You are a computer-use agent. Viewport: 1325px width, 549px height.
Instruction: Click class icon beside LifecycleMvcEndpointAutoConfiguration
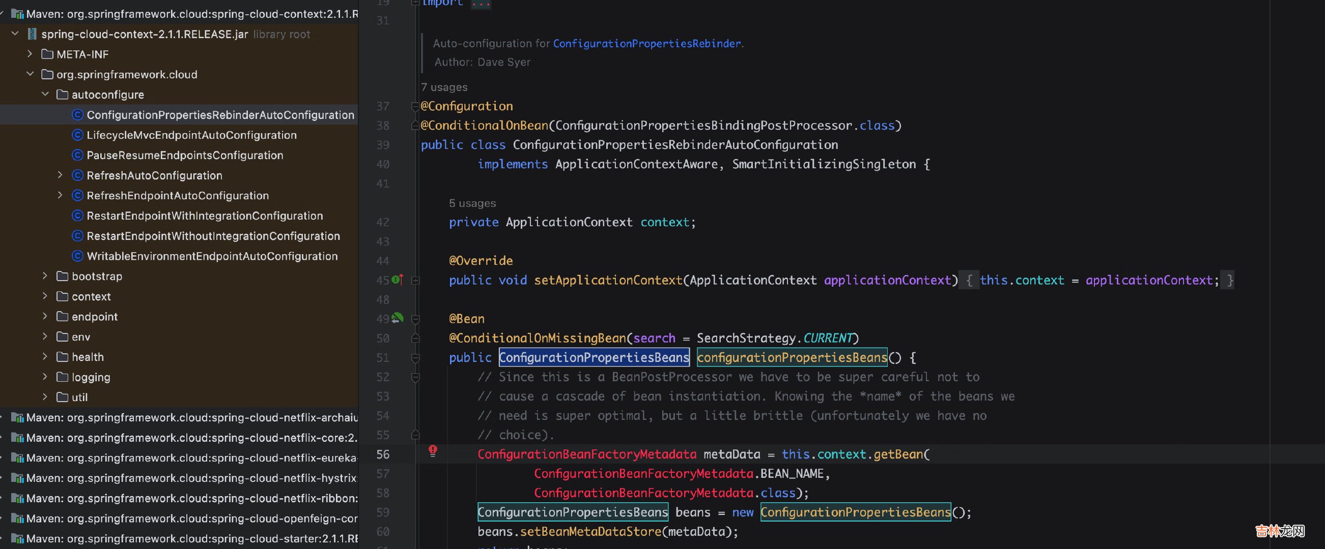[x=77, y=135]
